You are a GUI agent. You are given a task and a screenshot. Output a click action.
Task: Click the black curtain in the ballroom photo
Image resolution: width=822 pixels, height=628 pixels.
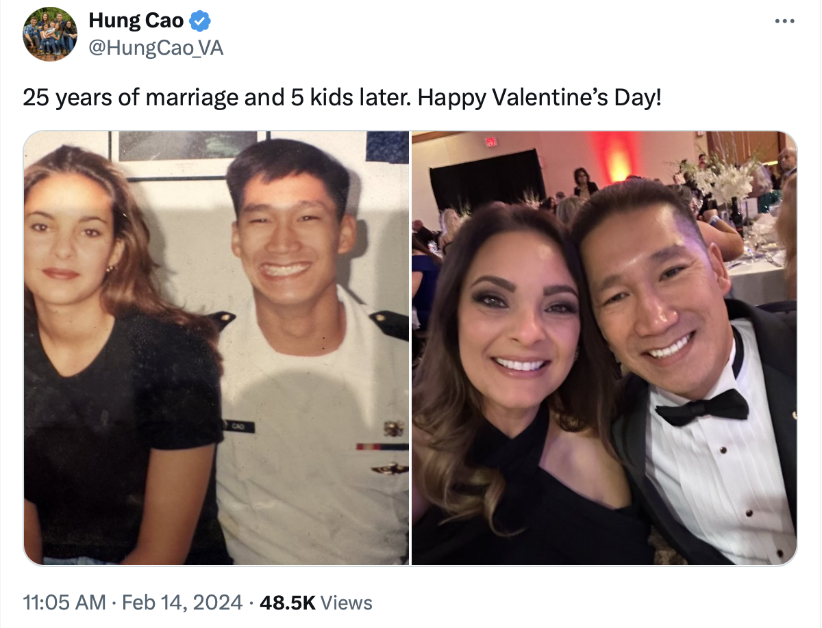488,179
